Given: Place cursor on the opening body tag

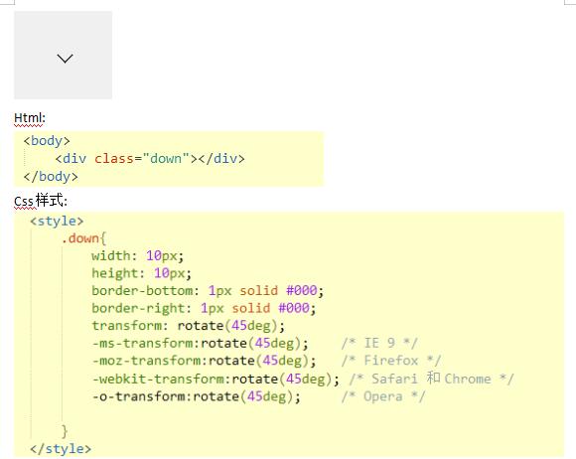Looking at the screenshot, I should coord(47,141).
